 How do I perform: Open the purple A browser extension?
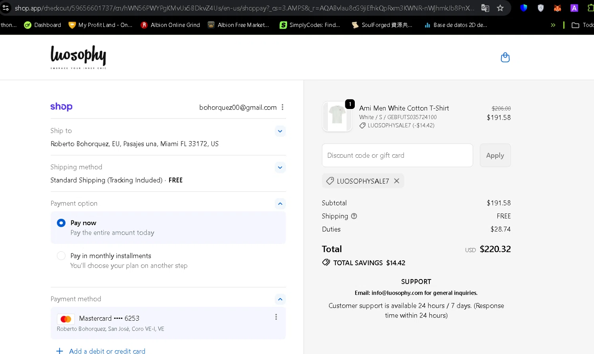click(574, 8)
